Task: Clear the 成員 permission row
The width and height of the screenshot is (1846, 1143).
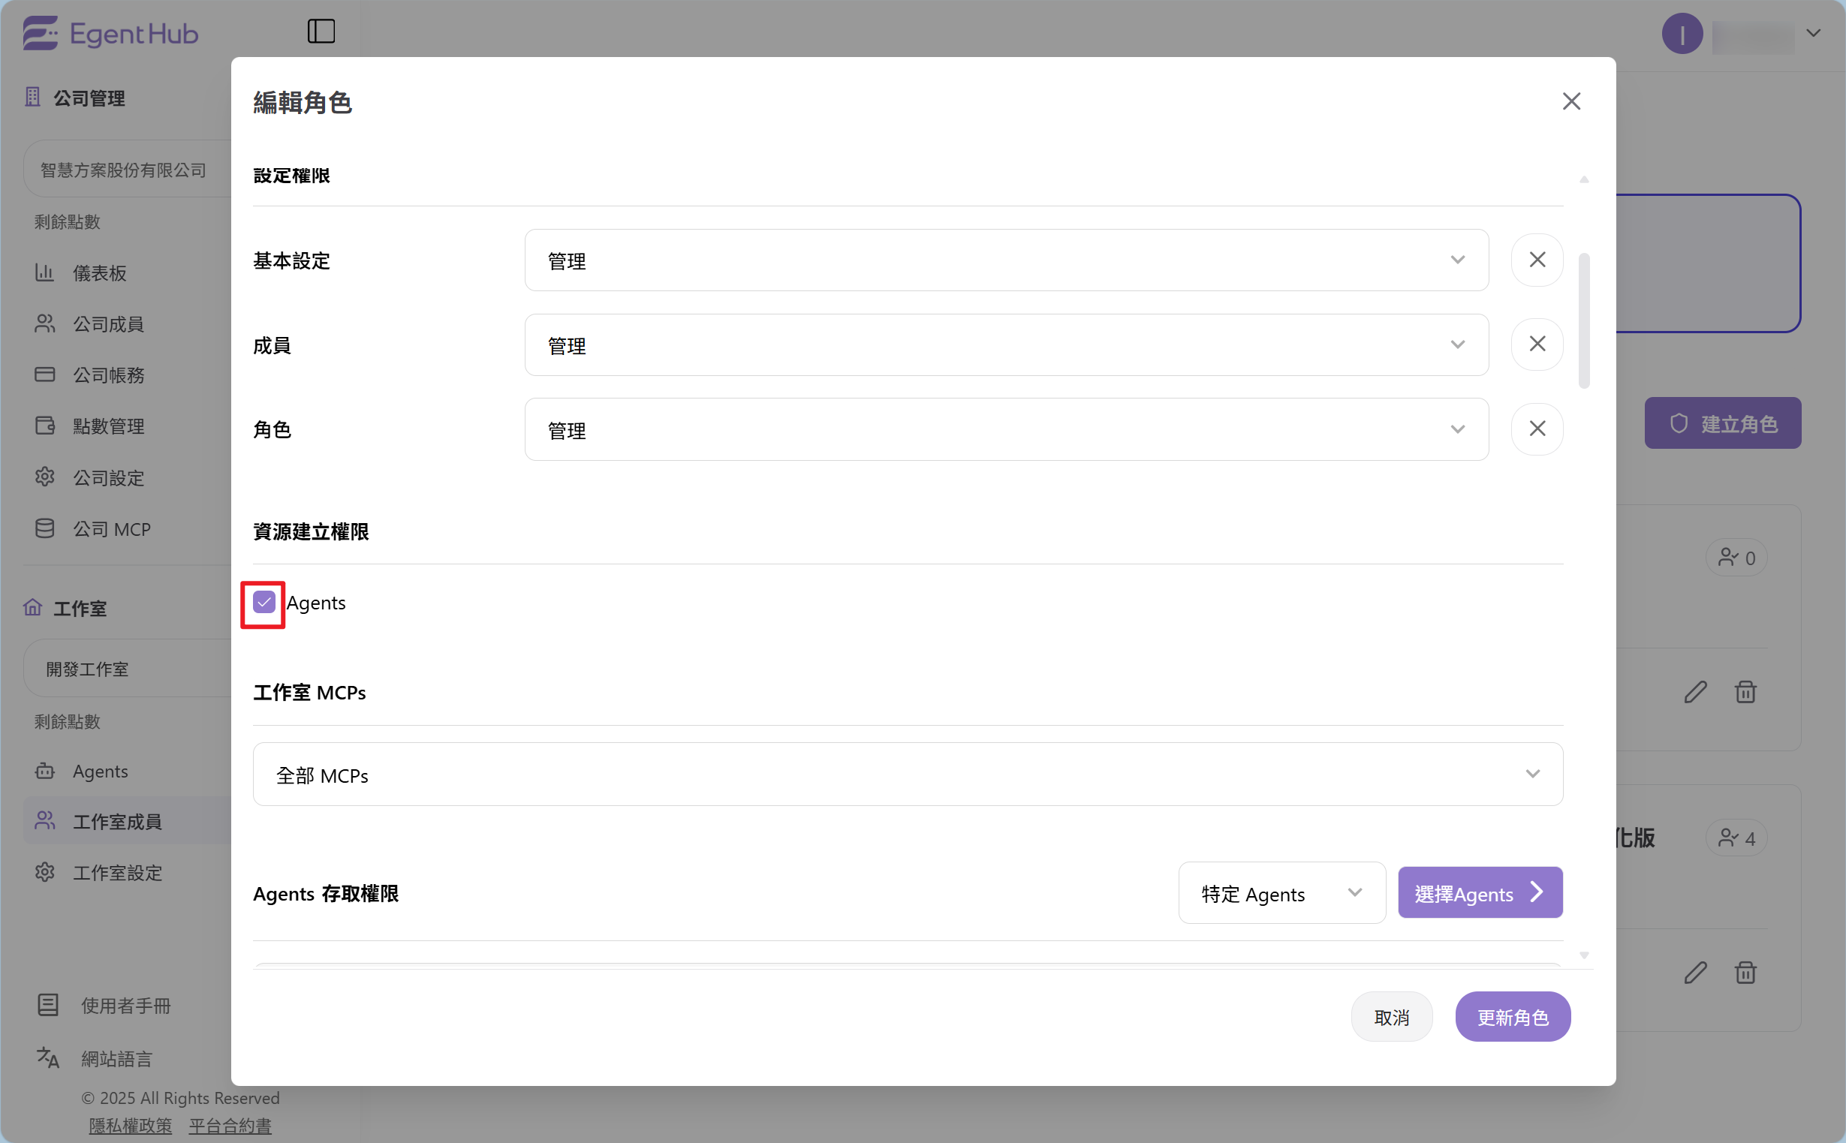Action: 1536,344
